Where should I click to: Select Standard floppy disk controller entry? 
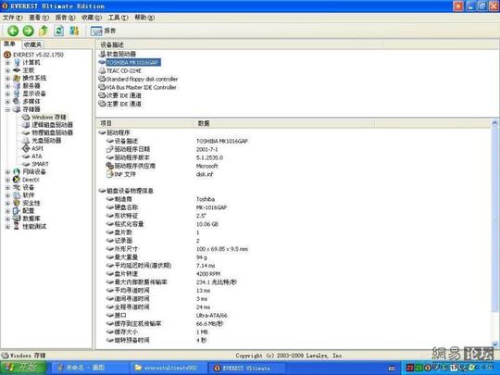142,79
